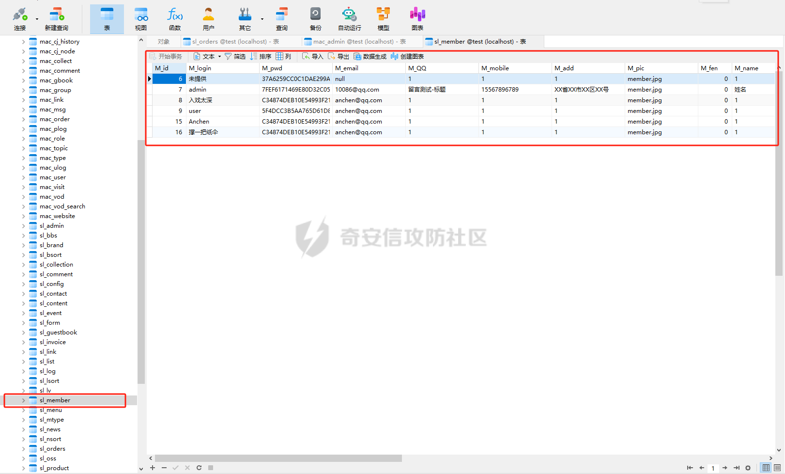The height and width of the screenshot is (474, 785).
Task: Click the data grid vertical scrollbar
Action: [x=779, y=173]
